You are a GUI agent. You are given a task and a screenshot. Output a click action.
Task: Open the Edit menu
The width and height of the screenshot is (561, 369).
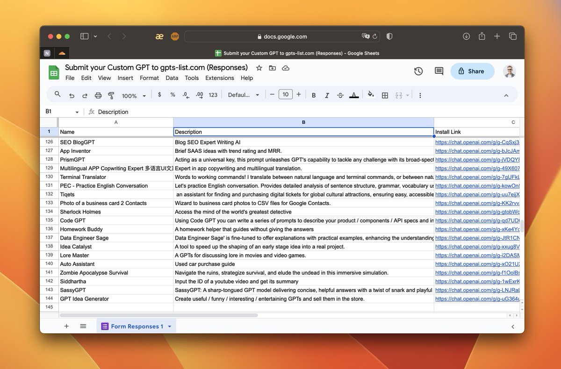86,78
